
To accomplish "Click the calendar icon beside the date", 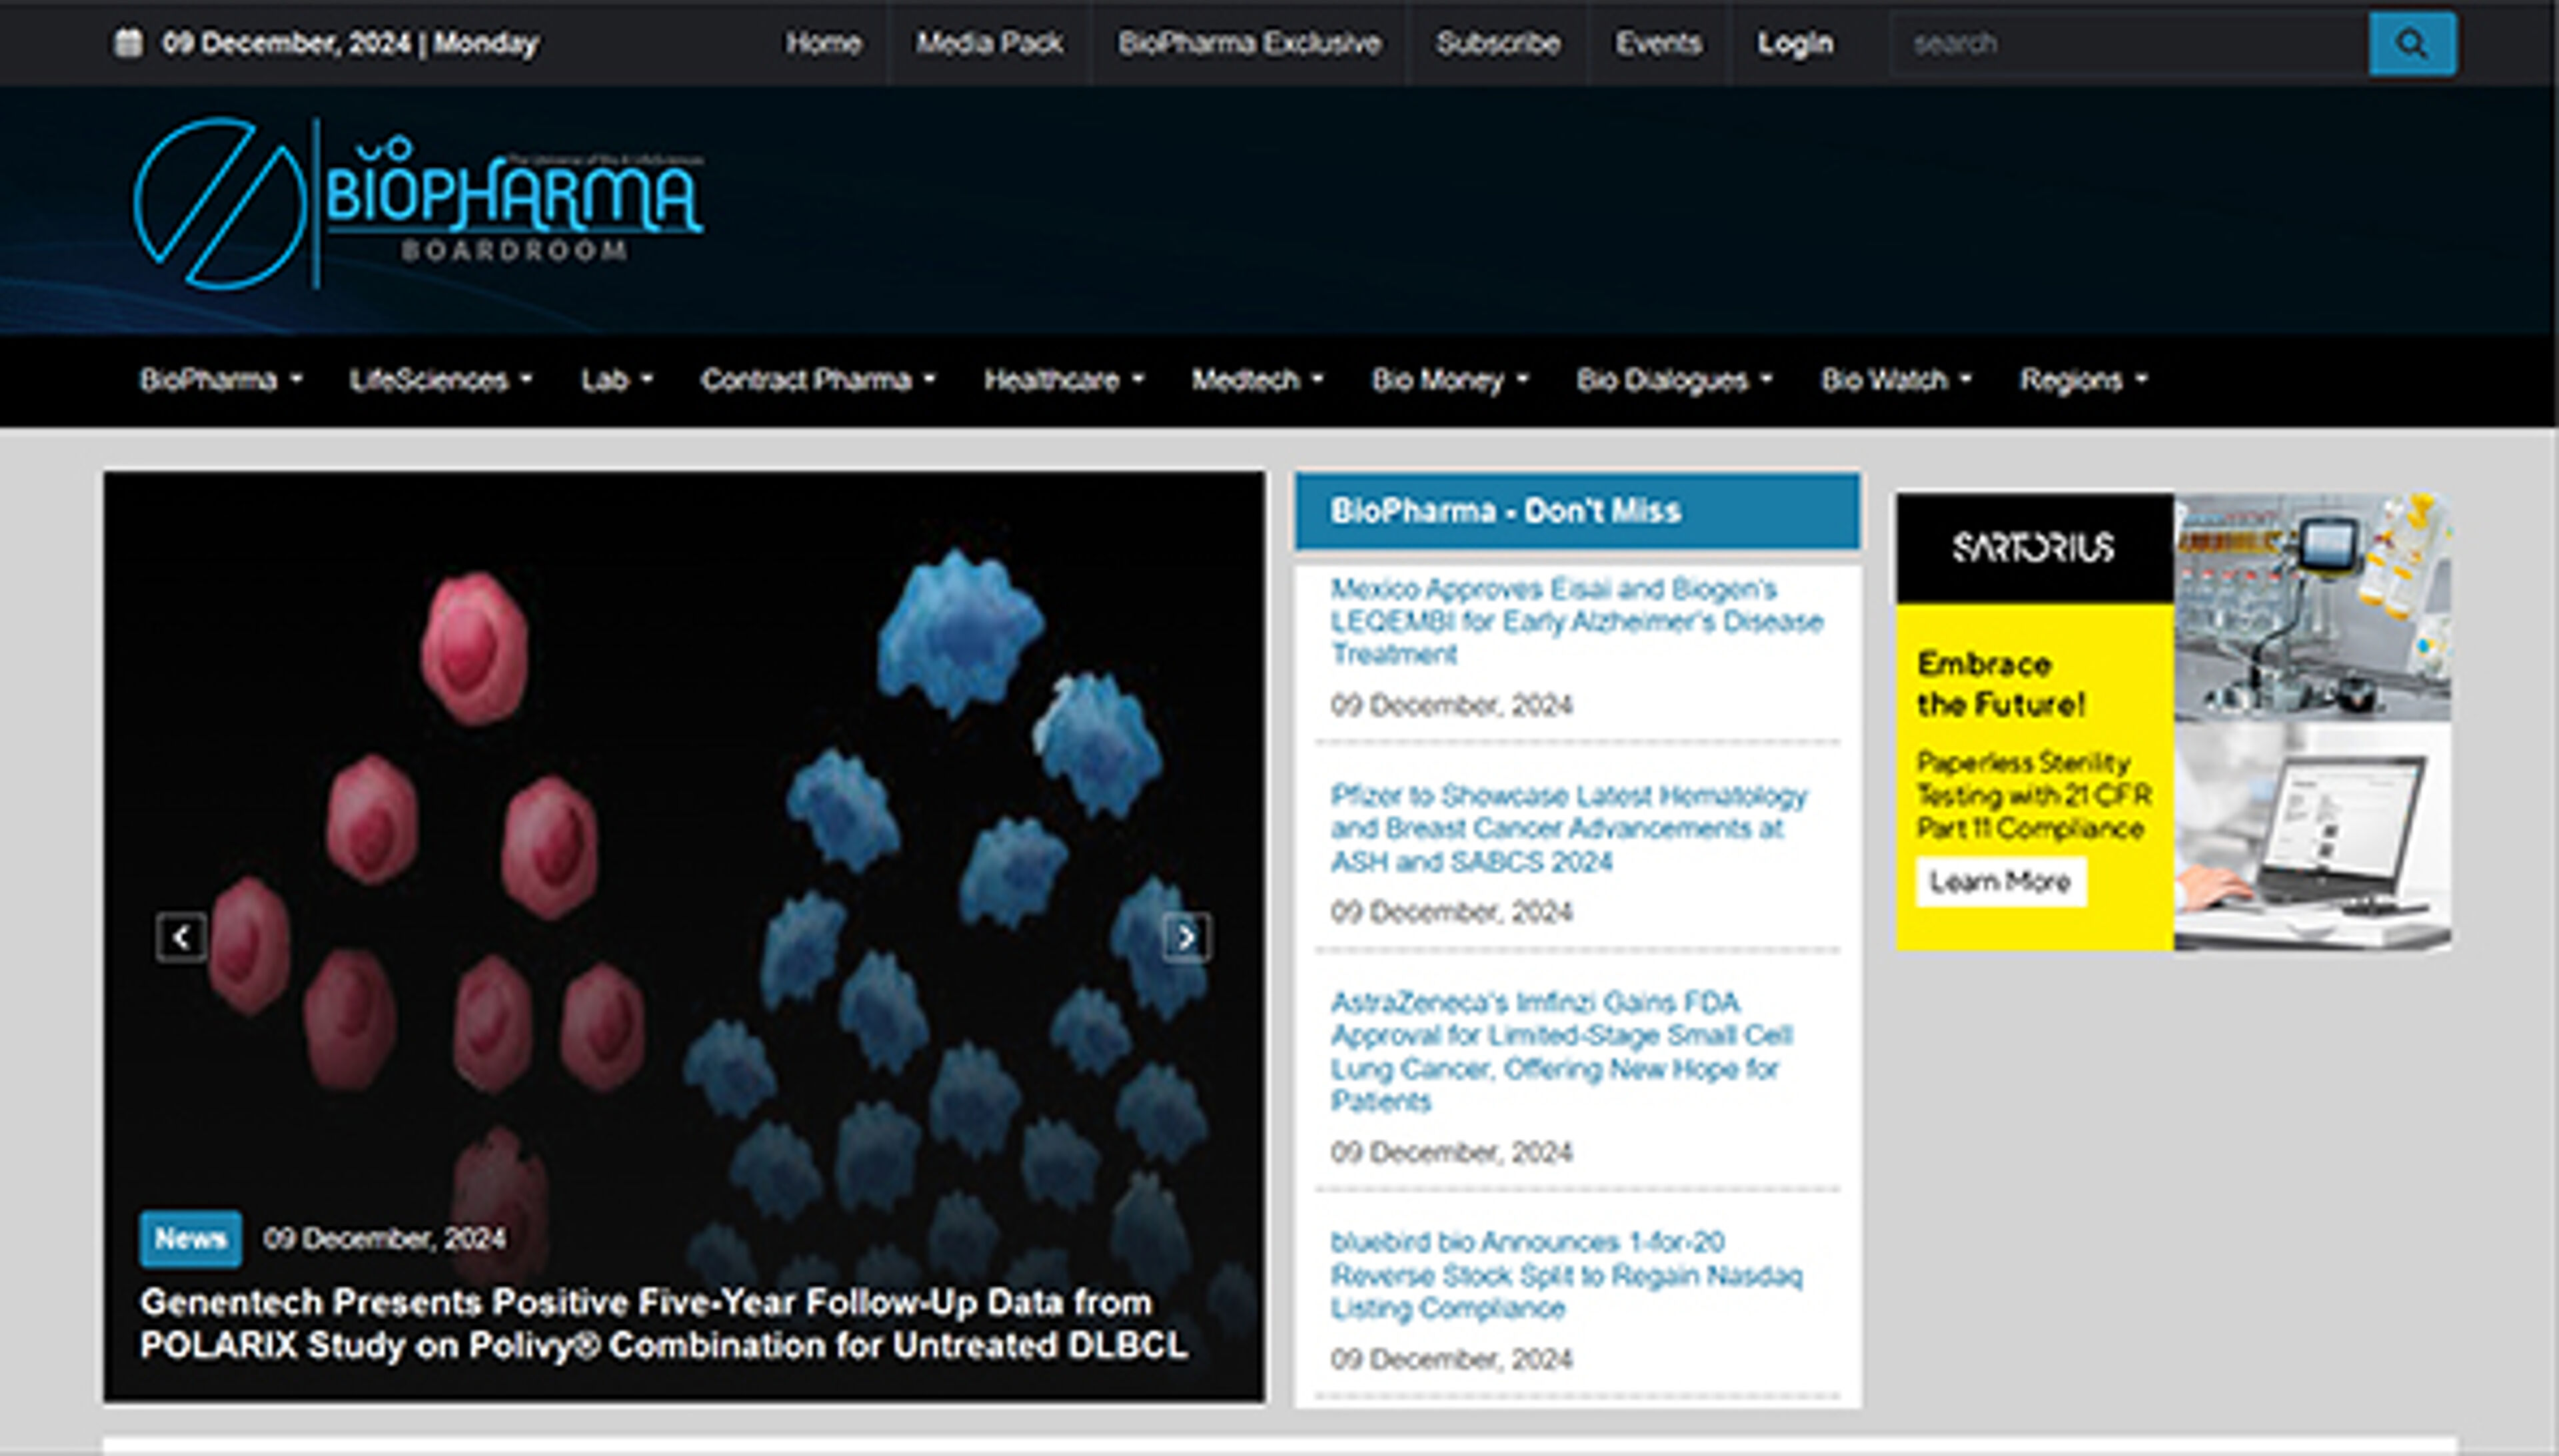I will tap(128, 43).
